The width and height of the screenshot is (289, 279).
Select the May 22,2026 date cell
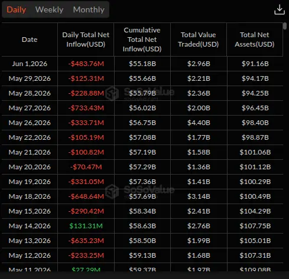click(30, 137)
